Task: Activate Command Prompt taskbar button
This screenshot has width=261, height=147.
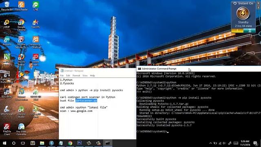Action: coord(108,143)
